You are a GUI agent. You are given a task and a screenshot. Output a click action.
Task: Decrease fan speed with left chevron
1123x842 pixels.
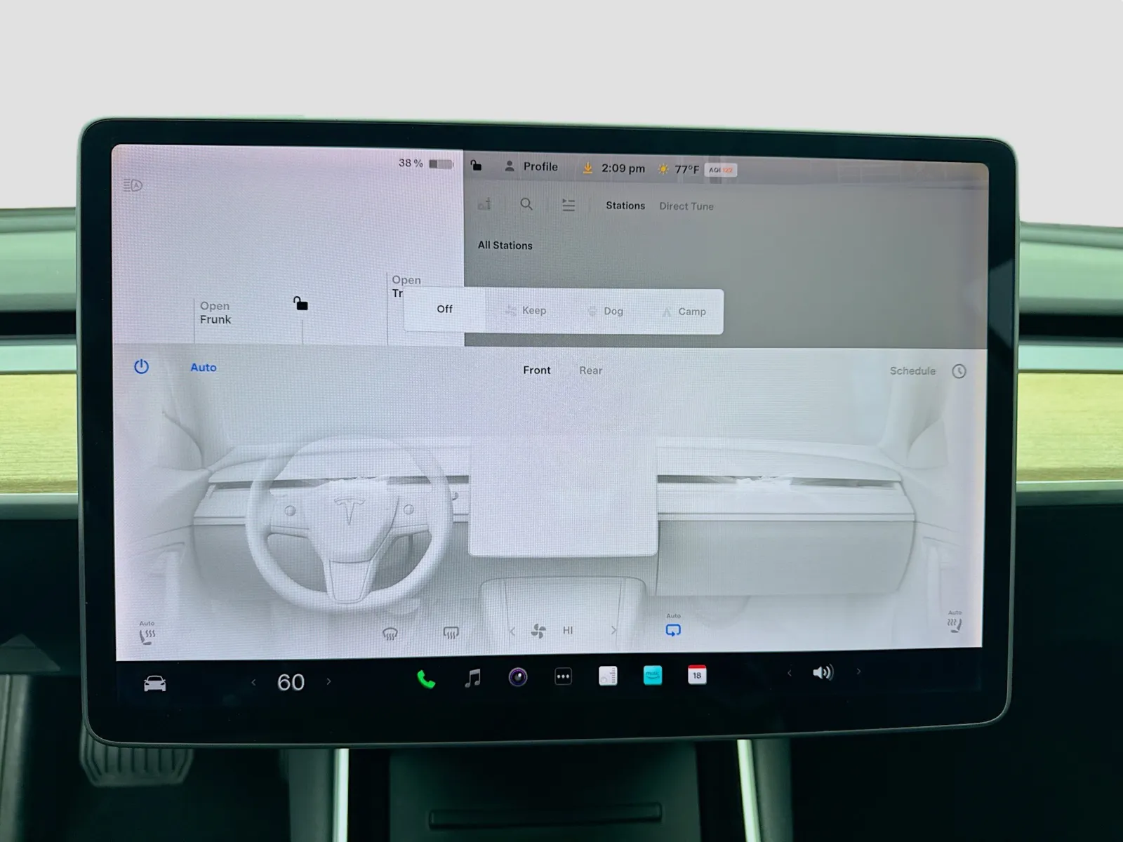click(x=512, y=631)
